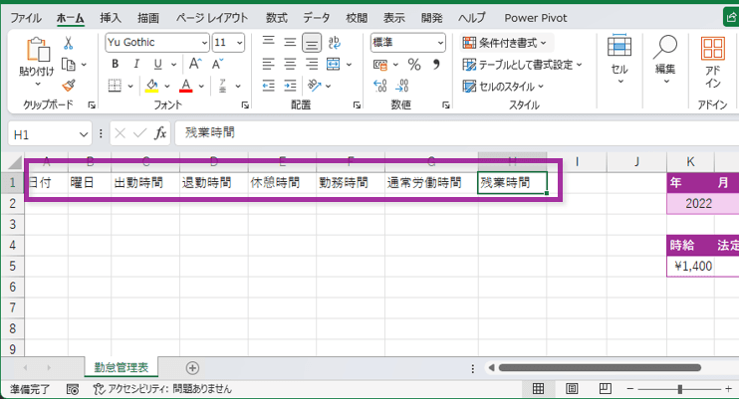Expand merge cells dropdown arrow
This screenshot has height=399, width=739.
349,65
